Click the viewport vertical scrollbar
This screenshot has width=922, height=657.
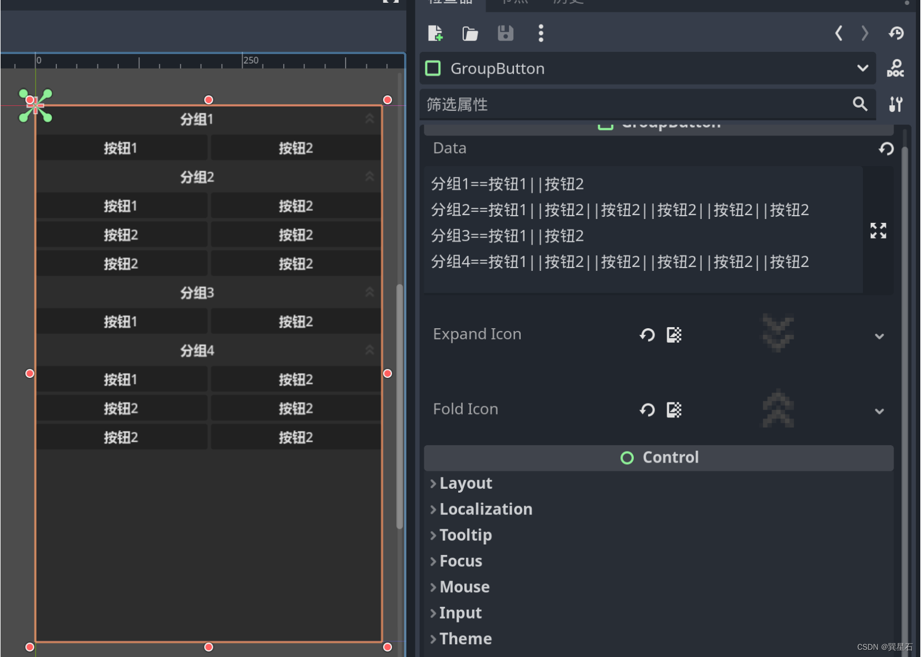[x=400, y=406]
